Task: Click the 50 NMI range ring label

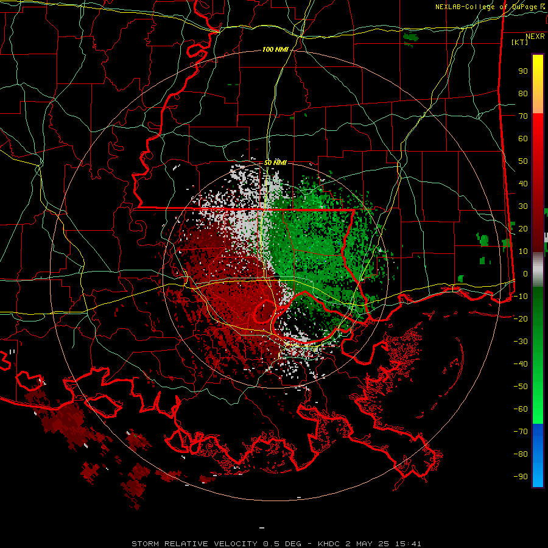Action: (x=275, y=163)
